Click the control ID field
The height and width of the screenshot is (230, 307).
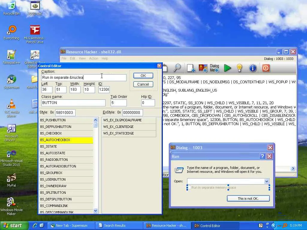pos(104,90)
